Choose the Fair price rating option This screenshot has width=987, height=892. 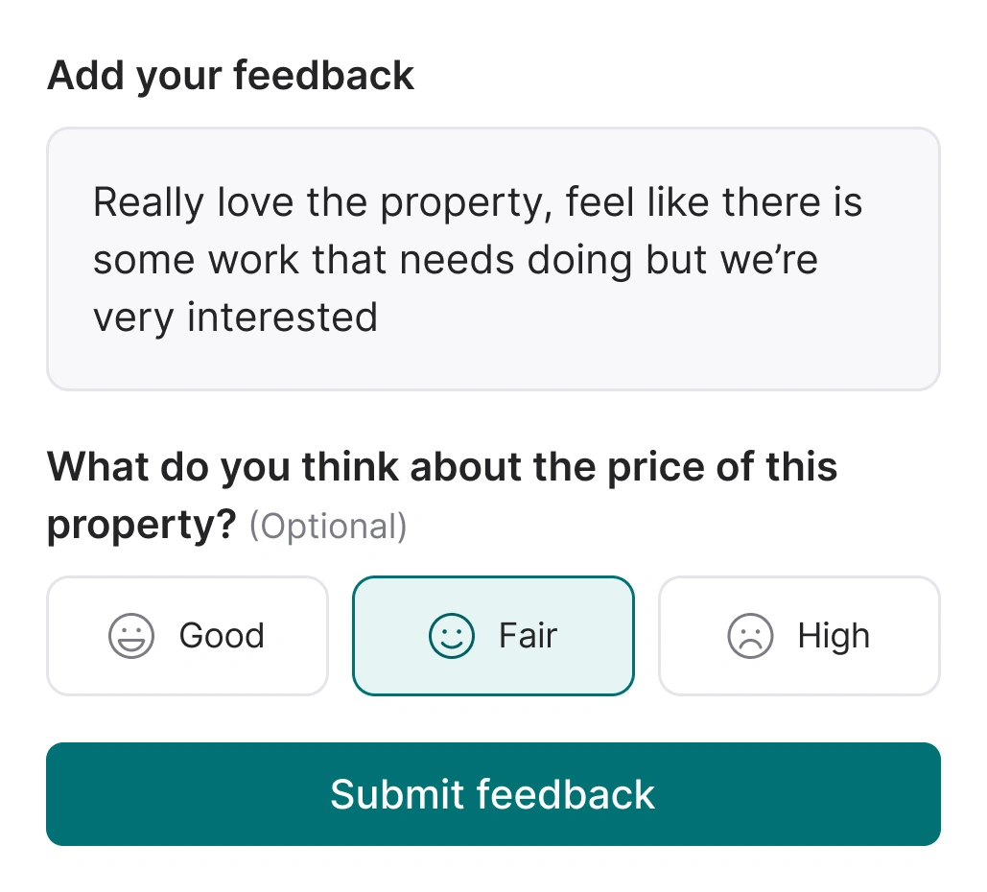pos(493,636)
